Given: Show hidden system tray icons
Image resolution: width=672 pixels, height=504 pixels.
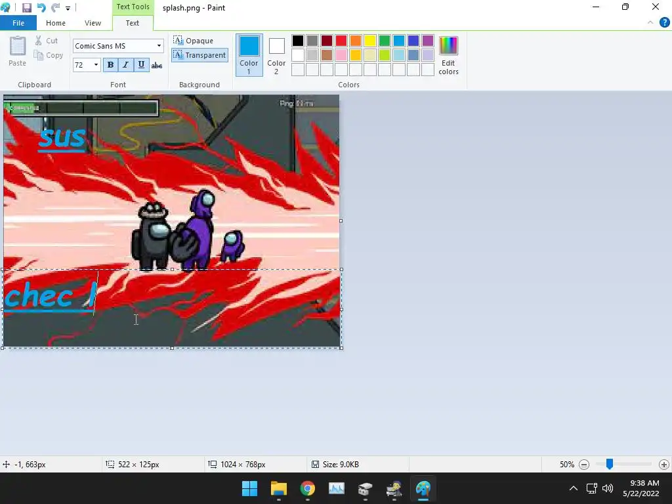Looking at the screenshot, I should [574, 488].
